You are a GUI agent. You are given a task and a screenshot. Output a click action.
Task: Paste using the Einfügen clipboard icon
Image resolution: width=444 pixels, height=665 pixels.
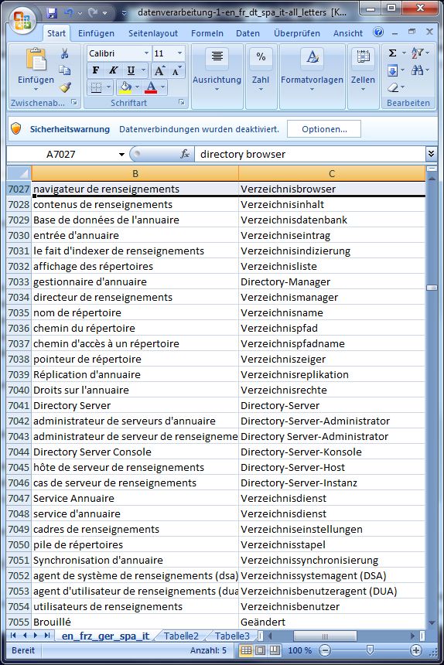36,59
